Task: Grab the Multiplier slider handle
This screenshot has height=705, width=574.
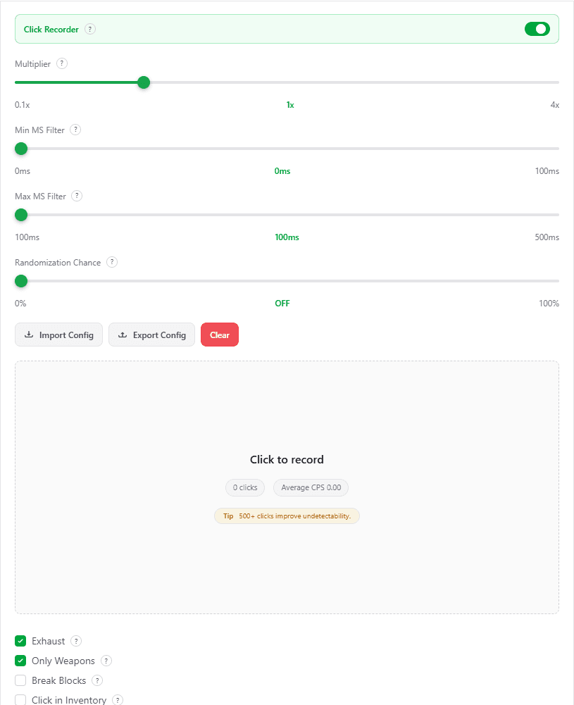Action: pos(144,82)
